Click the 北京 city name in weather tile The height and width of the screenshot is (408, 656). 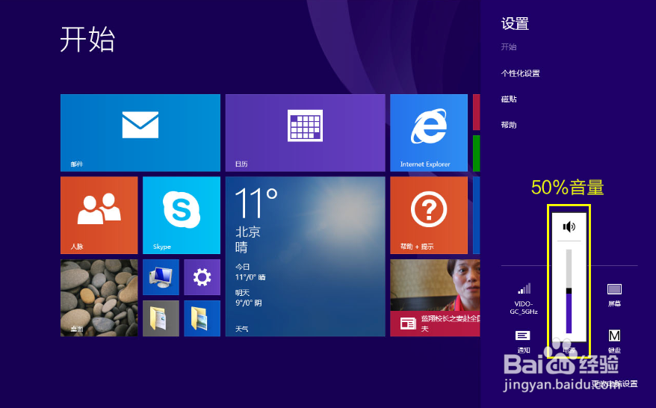pyautogui.click(x=247, y=232)
